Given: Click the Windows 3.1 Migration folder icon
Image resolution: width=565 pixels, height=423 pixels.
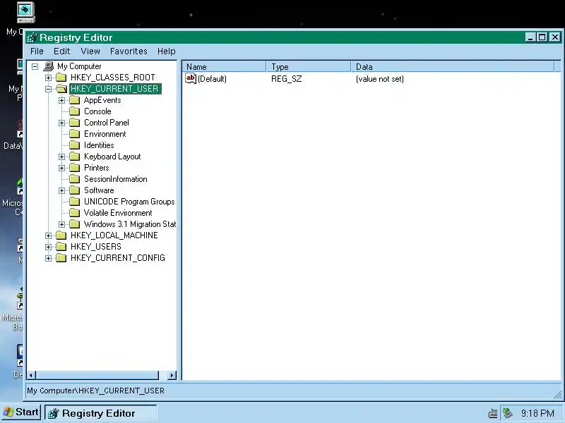Looking at the screenshot, I should click(75, 224).
